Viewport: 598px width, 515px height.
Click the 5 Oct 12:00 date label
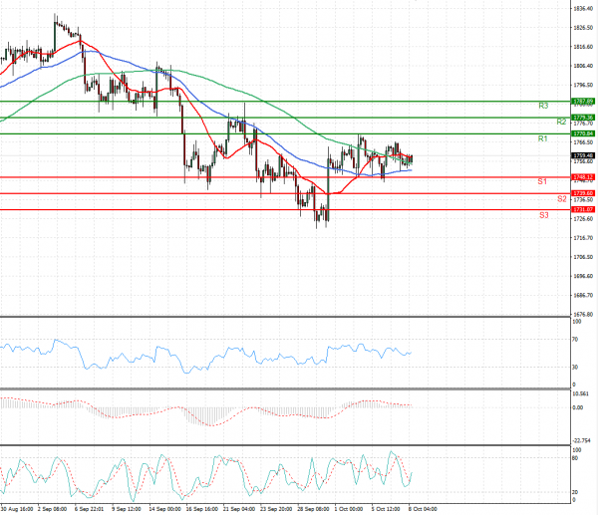click(386, 509)
